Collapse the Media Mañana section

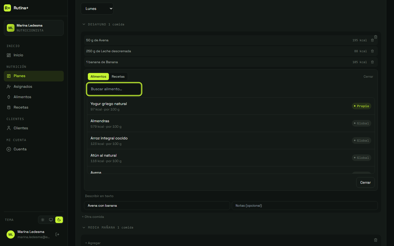84,227
